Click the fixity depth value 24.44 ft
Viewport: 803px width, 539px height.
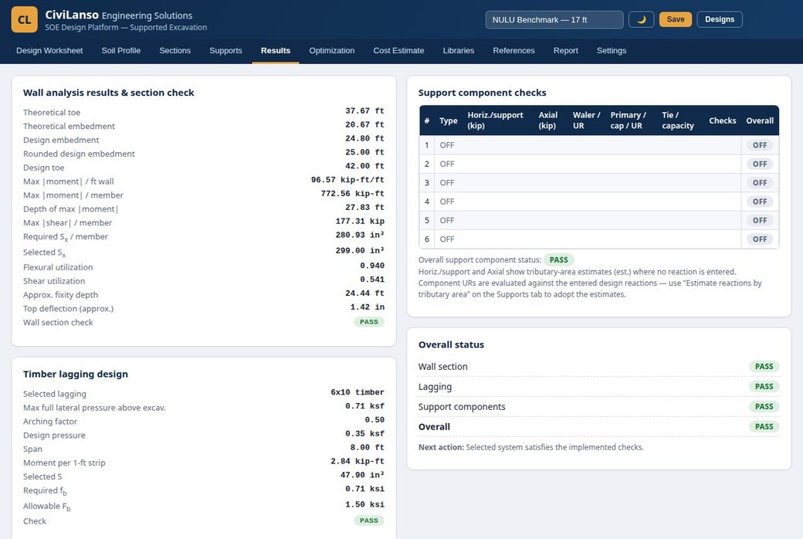coord(364,293)
